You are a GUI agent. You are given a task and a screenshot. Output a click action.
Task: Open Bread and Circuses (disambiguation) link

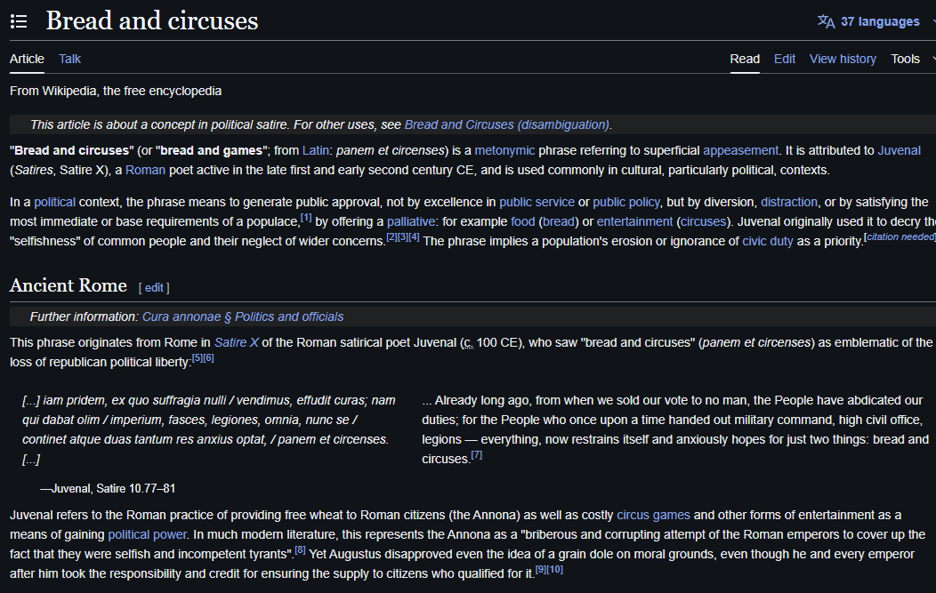click(x=507, y=124)
